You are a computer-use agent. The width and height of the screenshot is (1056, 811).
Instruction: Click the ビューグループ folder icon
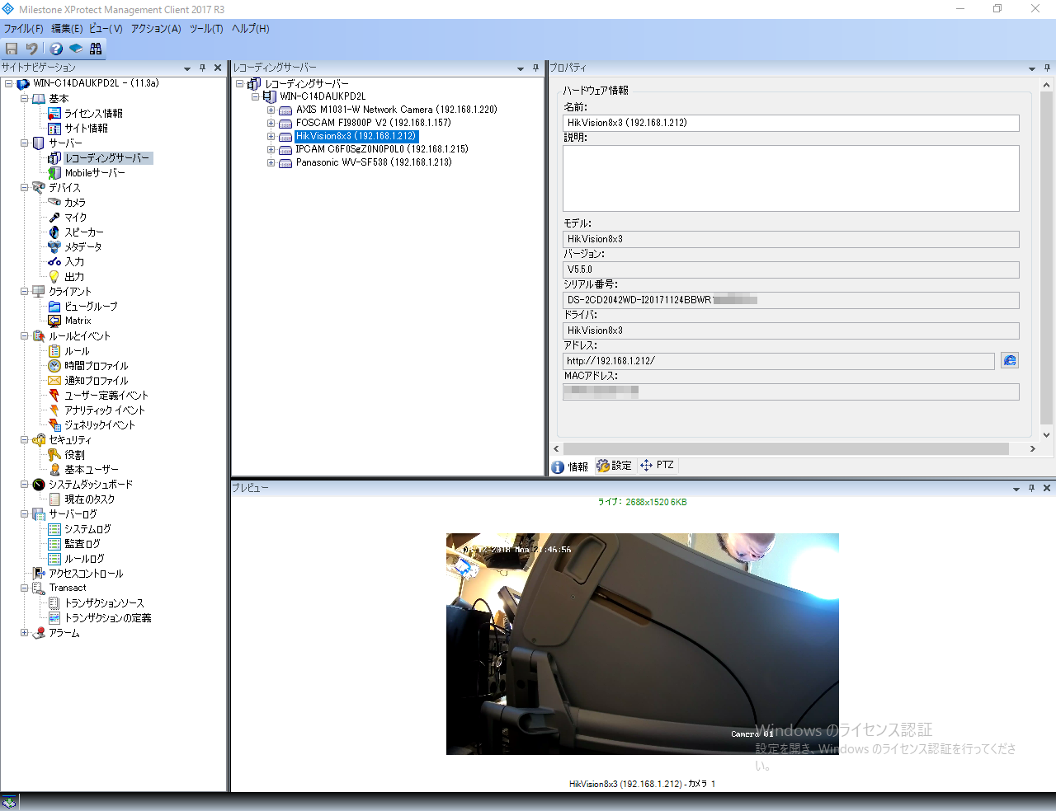[x=54, y=306]
